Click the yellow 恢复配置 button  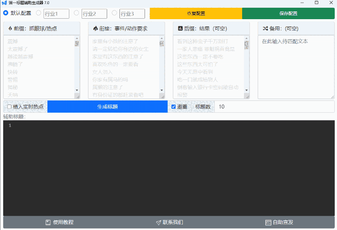click(196, 14)
